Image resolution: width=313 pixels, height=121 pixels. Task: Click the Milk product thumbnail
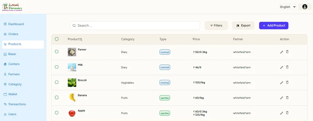72,67
